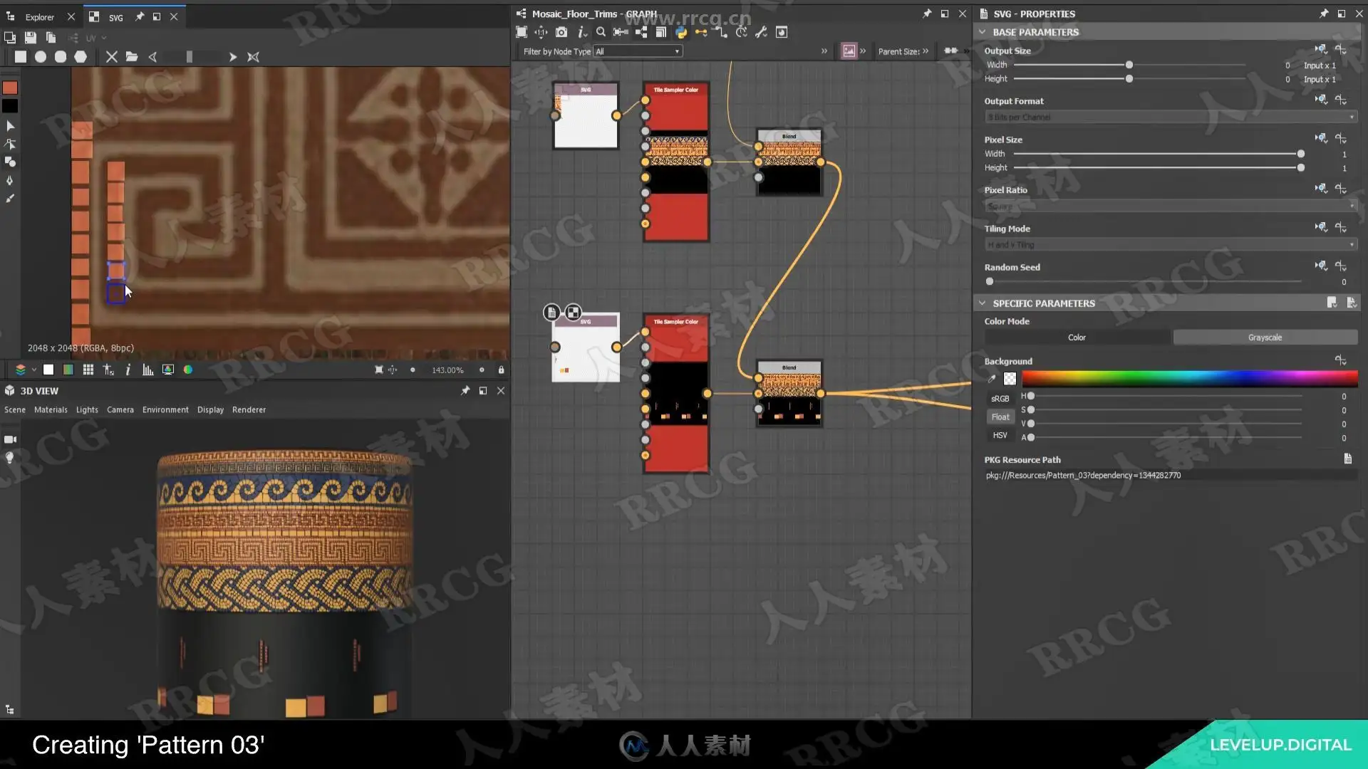This screenshot has height=769, width=1368.
Task: Click the save floppy disk icon
Action: pos(30,37)
